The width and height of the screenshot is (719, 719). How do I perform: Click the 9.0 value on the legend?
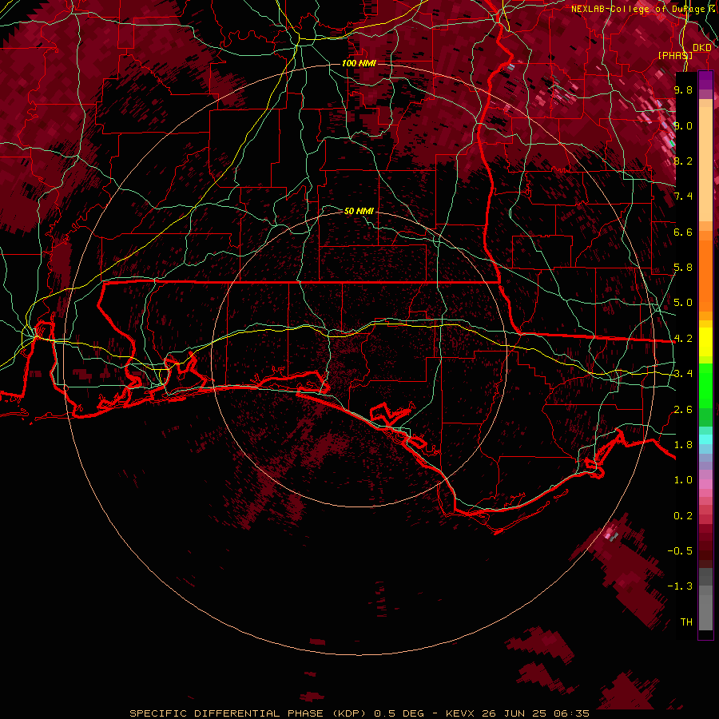pos(683,125)
